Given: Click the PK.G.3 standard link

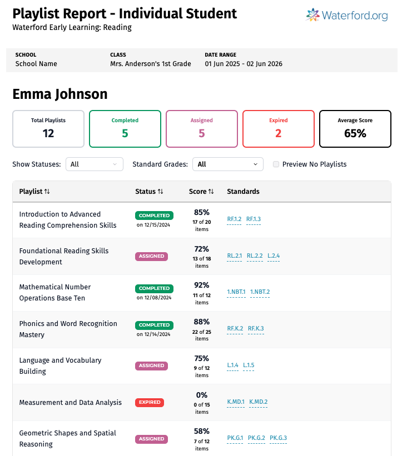Looking at the screenshot, I should (x=279, y=438).
